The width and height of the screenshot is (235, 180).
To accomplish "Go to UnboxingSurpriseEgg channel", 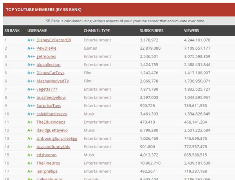I will pyautogui.click(x=57, y=139).
